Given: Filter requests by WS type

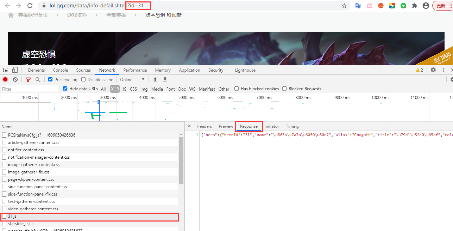Looking at the screenshot, I should (192, 89).
